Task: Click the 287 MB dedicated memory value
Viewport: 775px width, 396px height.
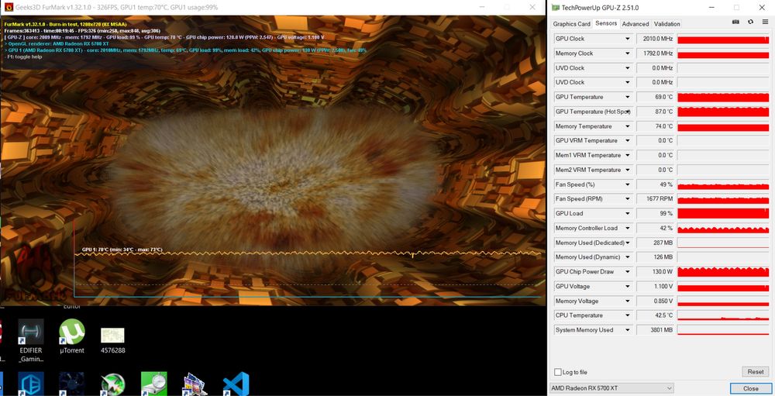Action: (655, 243)
